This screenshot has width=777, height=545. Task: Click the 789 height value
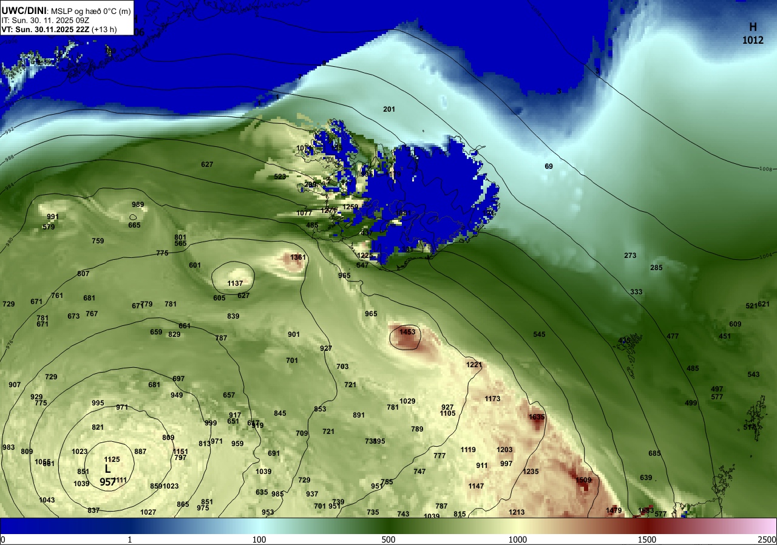[x=417, y=429]
